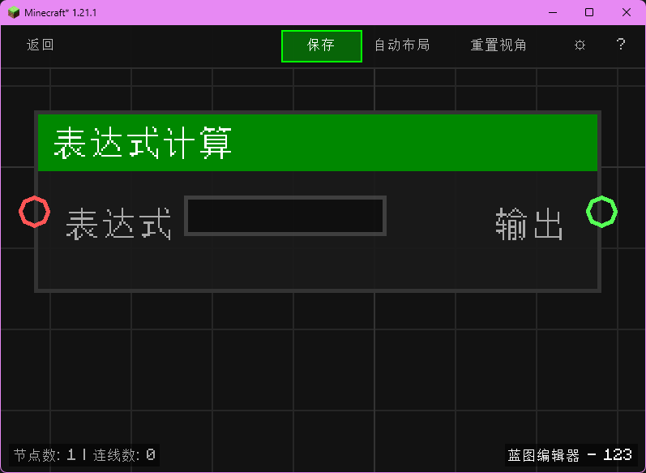The height and width of the screenshot is (473, 646).
Task: Click the 返回 back button
Action: point(40,45)
